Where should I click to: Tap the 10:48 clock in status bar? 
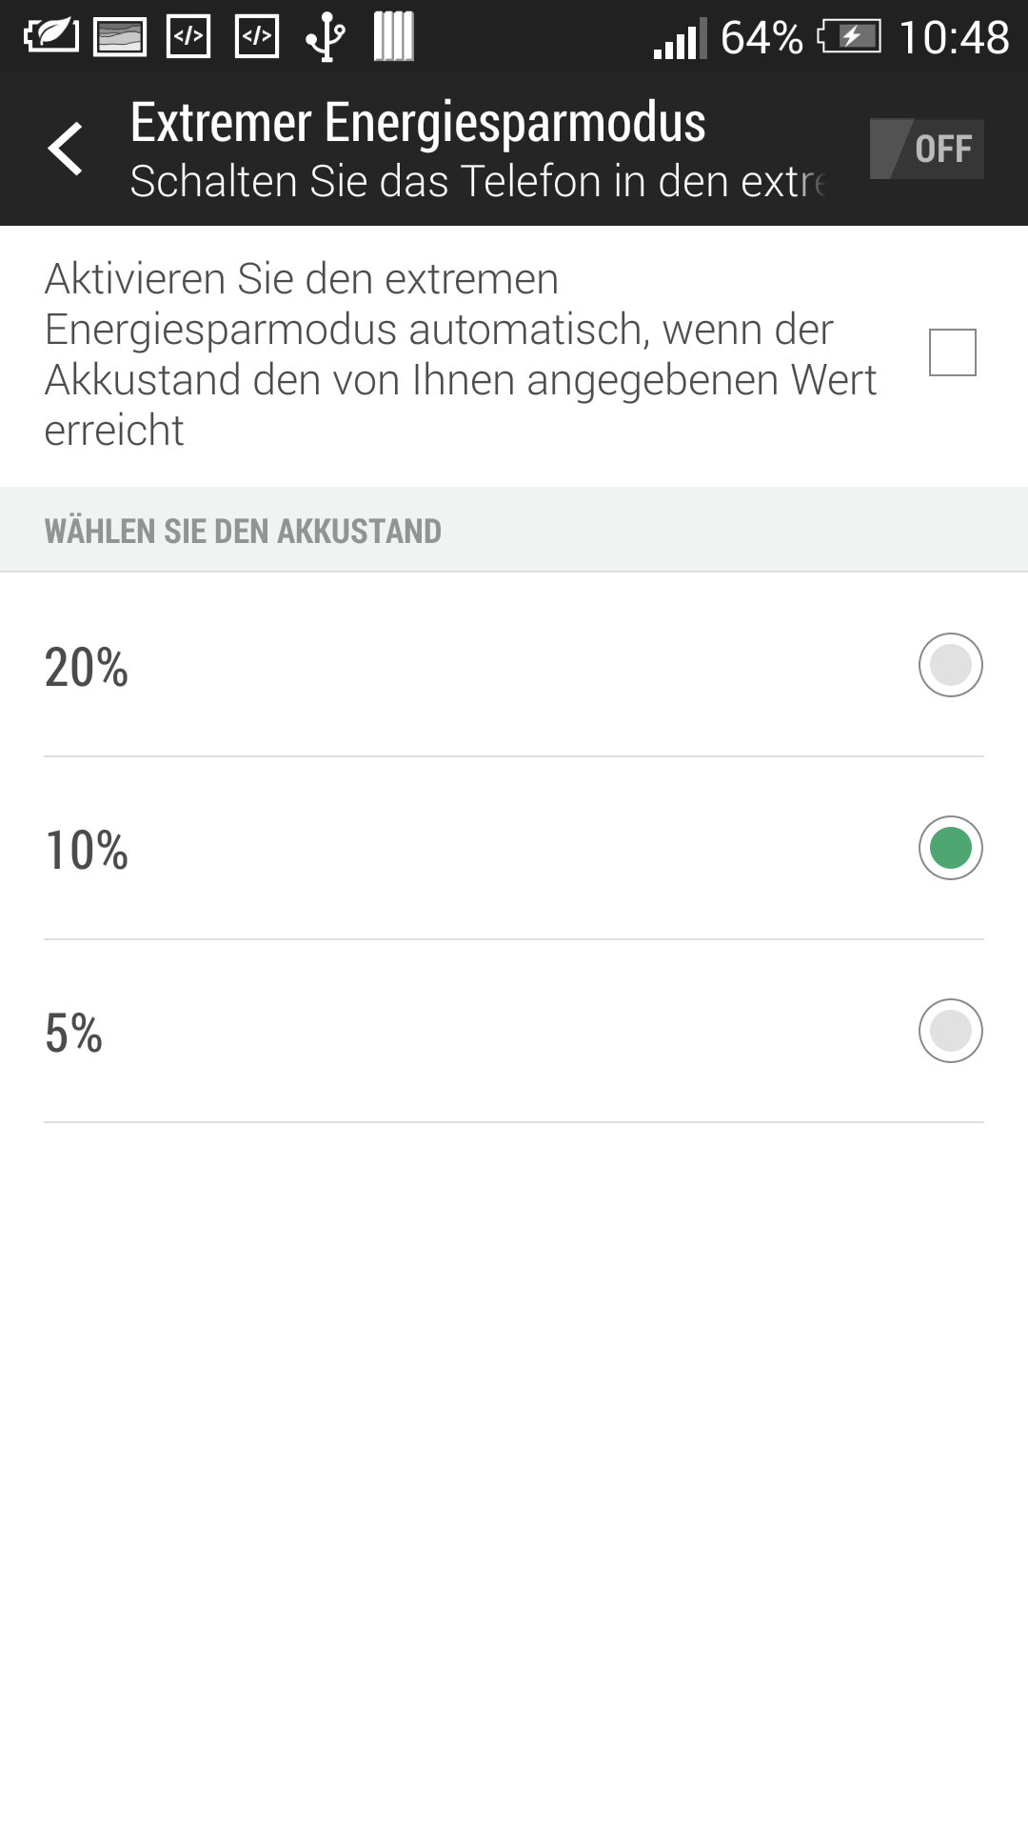tap(954, 38)
